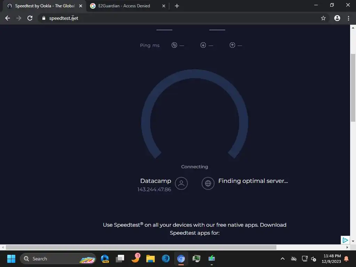Click the upload latency arrow icon
The height and width of the screenshot is (267, 356).
tap(232, 45)
